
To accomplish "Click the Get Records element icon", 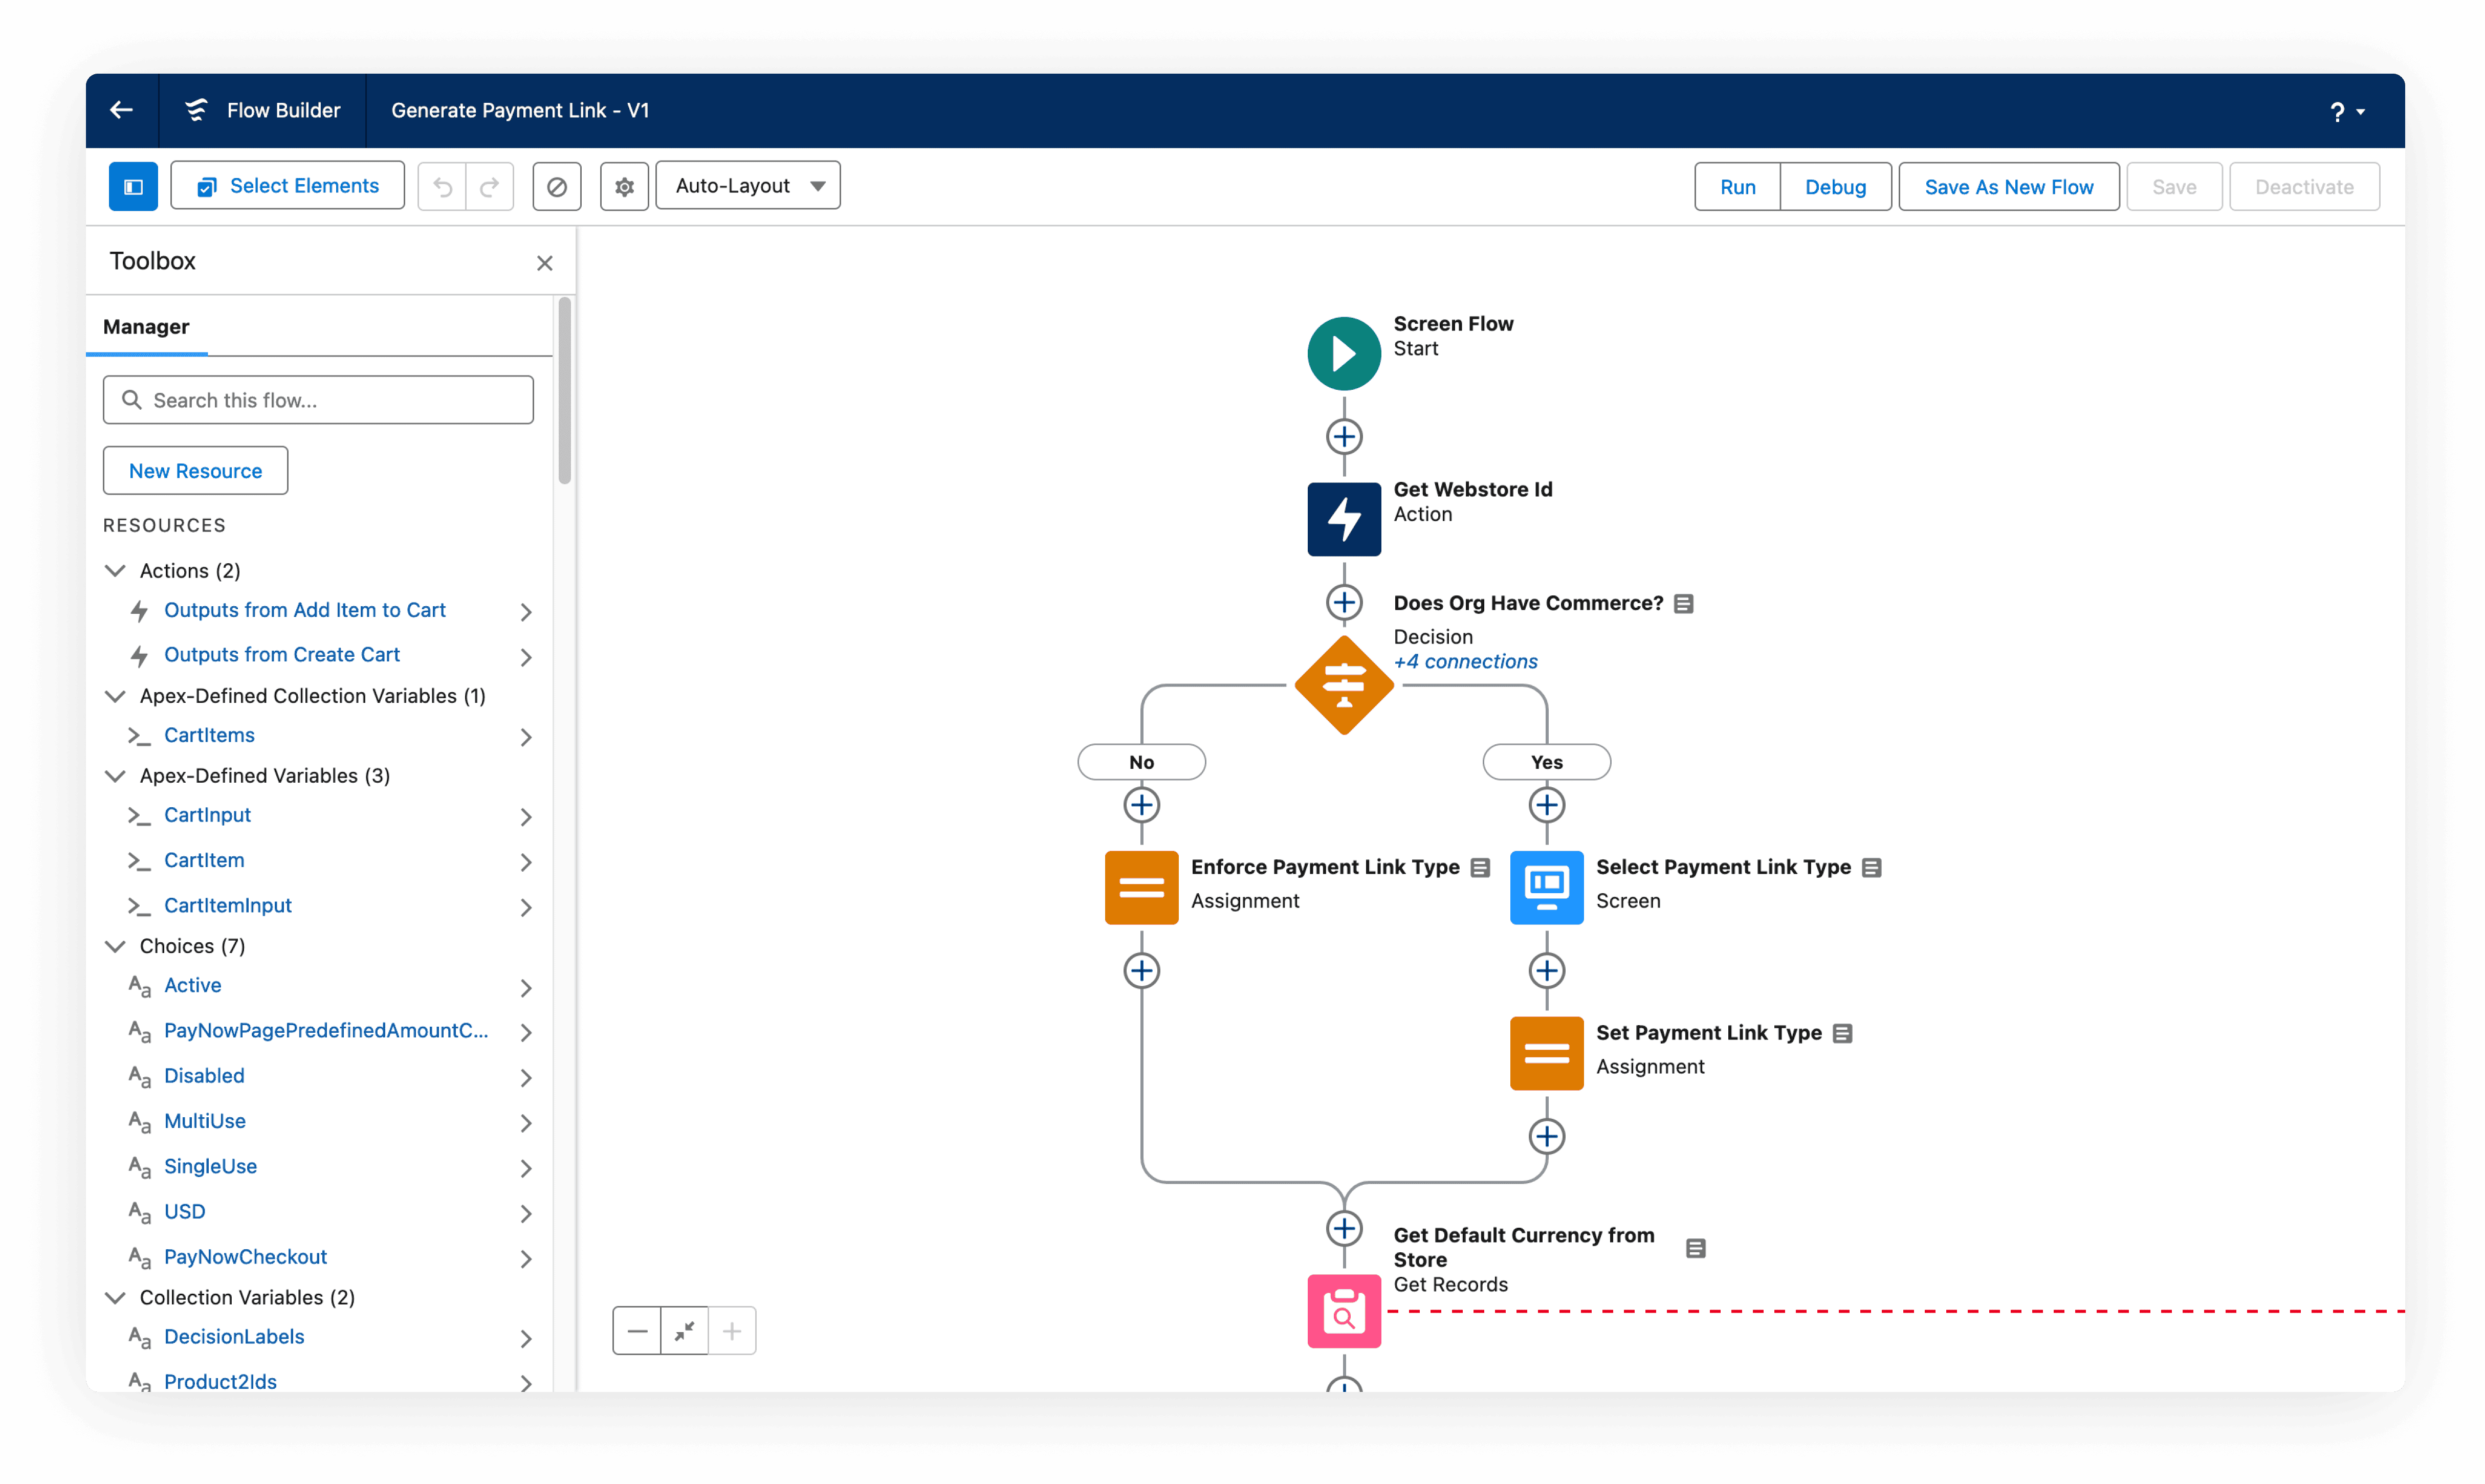I will 1343,1311.
